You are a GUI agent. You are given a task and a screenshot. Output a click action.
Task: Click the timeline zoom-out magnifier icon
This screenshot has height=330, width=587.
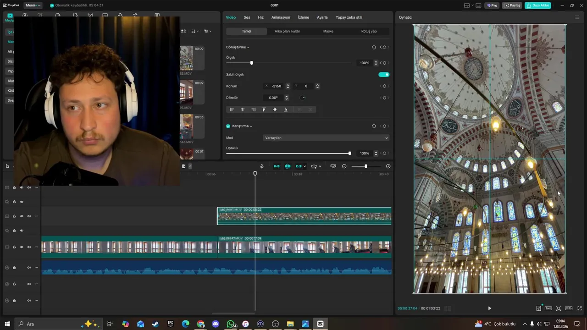coord(344,166)
